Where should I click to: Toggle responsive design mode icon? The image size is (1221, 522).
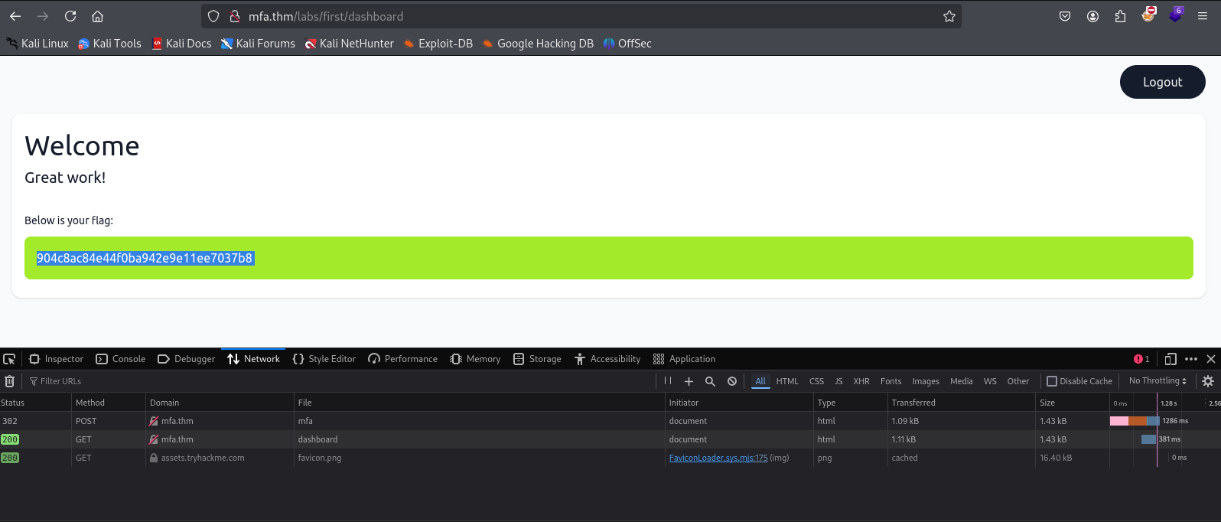tap(1171, 359)
